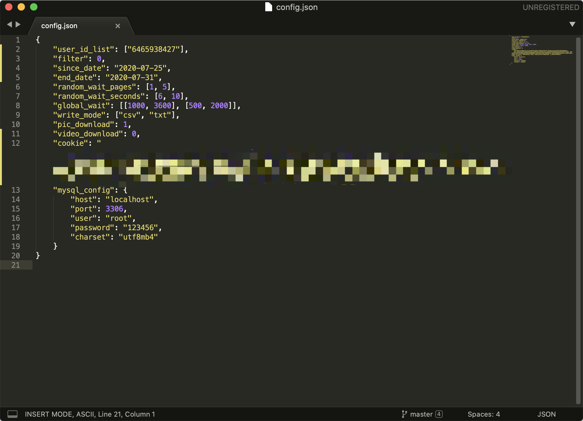The image size is (583, 421).
Task: Click the "txt" write mode value
Action: pyautogui.click(x=160, y=115)
